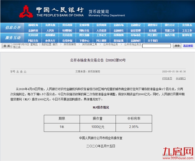Set the font size to 大
The image size is (195, 161).
pos(18,72)
